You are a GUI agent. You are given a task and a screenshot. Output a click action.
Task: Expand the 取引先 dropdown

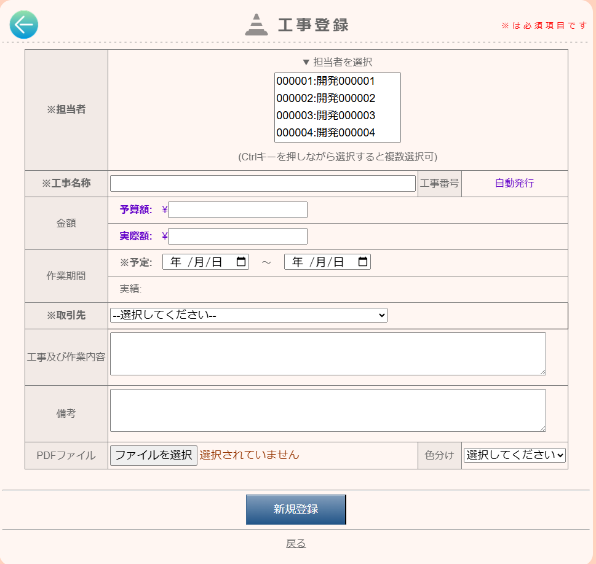click(x=248, y=315)
